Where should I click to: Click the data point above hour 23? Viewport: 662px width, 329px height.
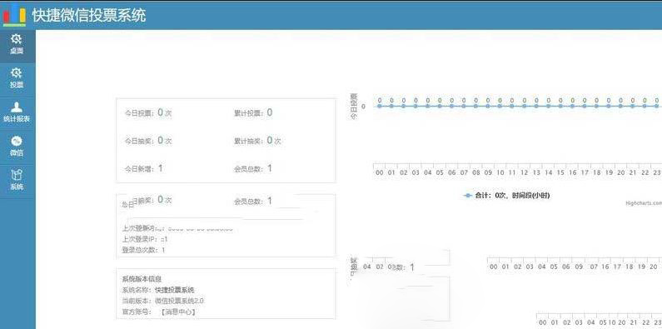(x=656, y=106)
